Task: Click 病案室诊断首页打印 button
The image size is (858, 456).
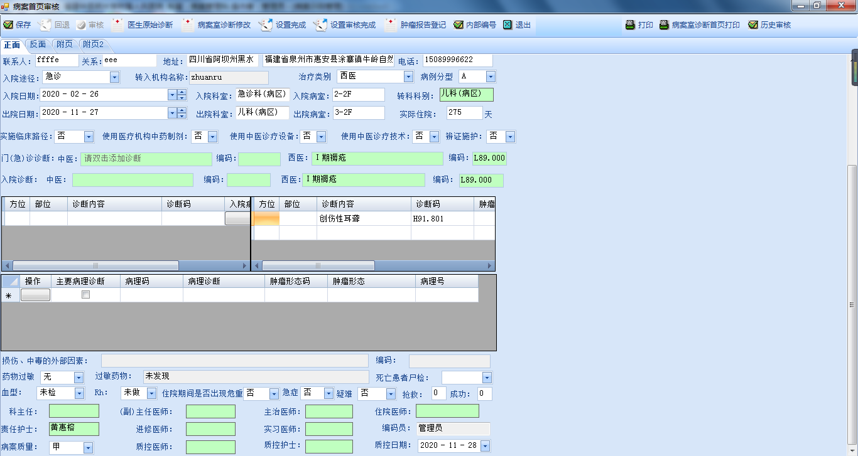Action: click(x=699, y=25)
